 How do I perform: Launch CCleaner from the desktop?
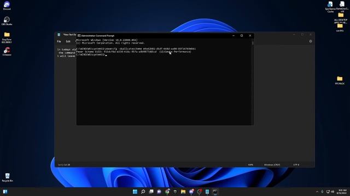pos(7,51)
